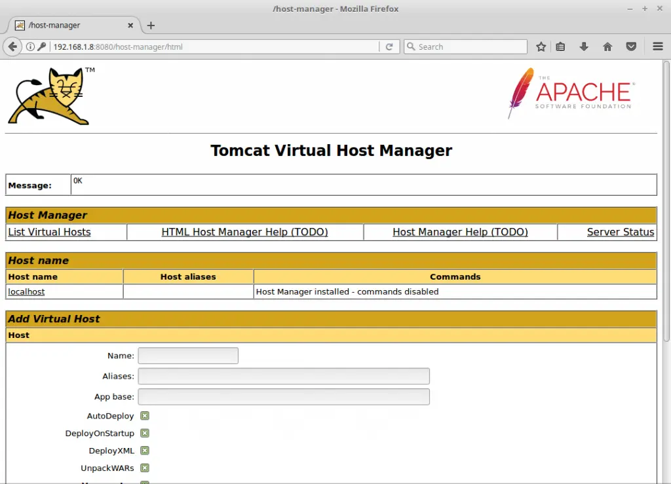Click the page vertical scrollbar
The image size is (671, 484).
point(666,201)
